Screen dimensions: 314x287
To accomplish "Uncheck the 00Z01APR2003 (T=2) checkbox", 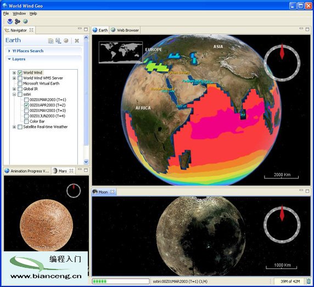I will pyautogui.click(x=26, y=105).
